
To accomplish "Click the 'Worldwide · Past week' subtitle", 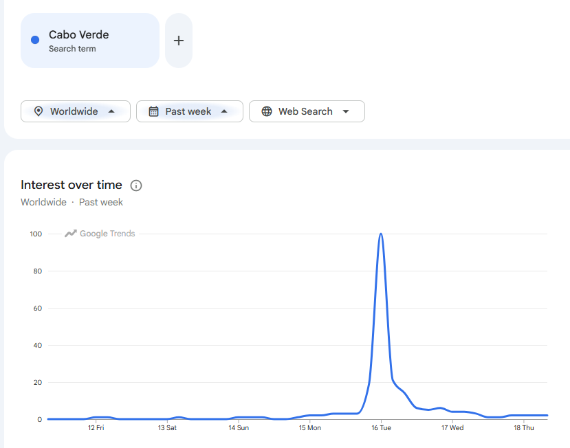I will pos(72,202).
